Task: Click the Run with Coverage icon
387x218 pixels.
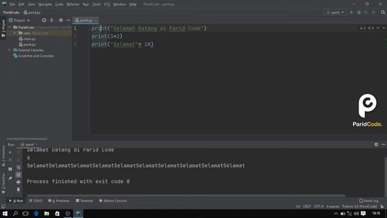Action: coord(366,12)
